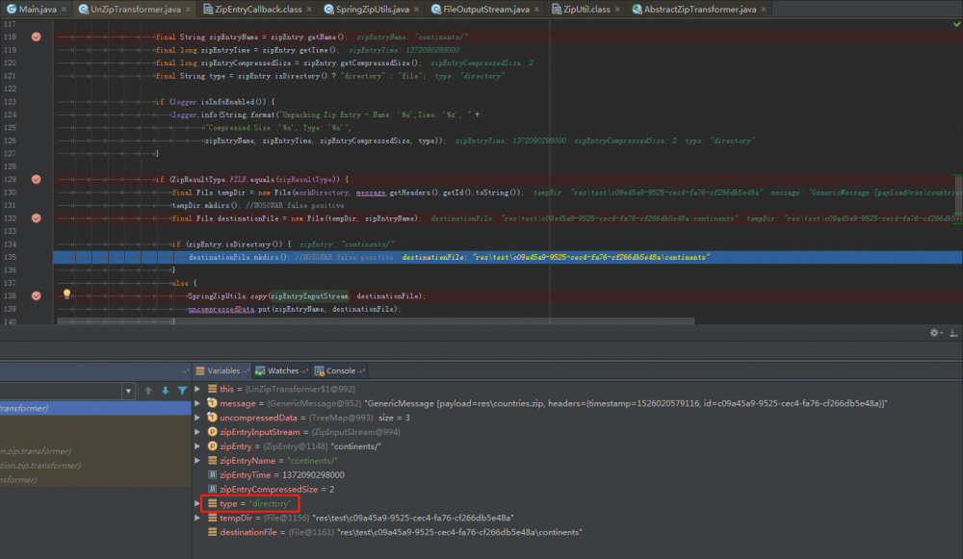963x559 pixels.
Task: Select the navigate down stack frame arrow
Action: click(x=166, y=390)
